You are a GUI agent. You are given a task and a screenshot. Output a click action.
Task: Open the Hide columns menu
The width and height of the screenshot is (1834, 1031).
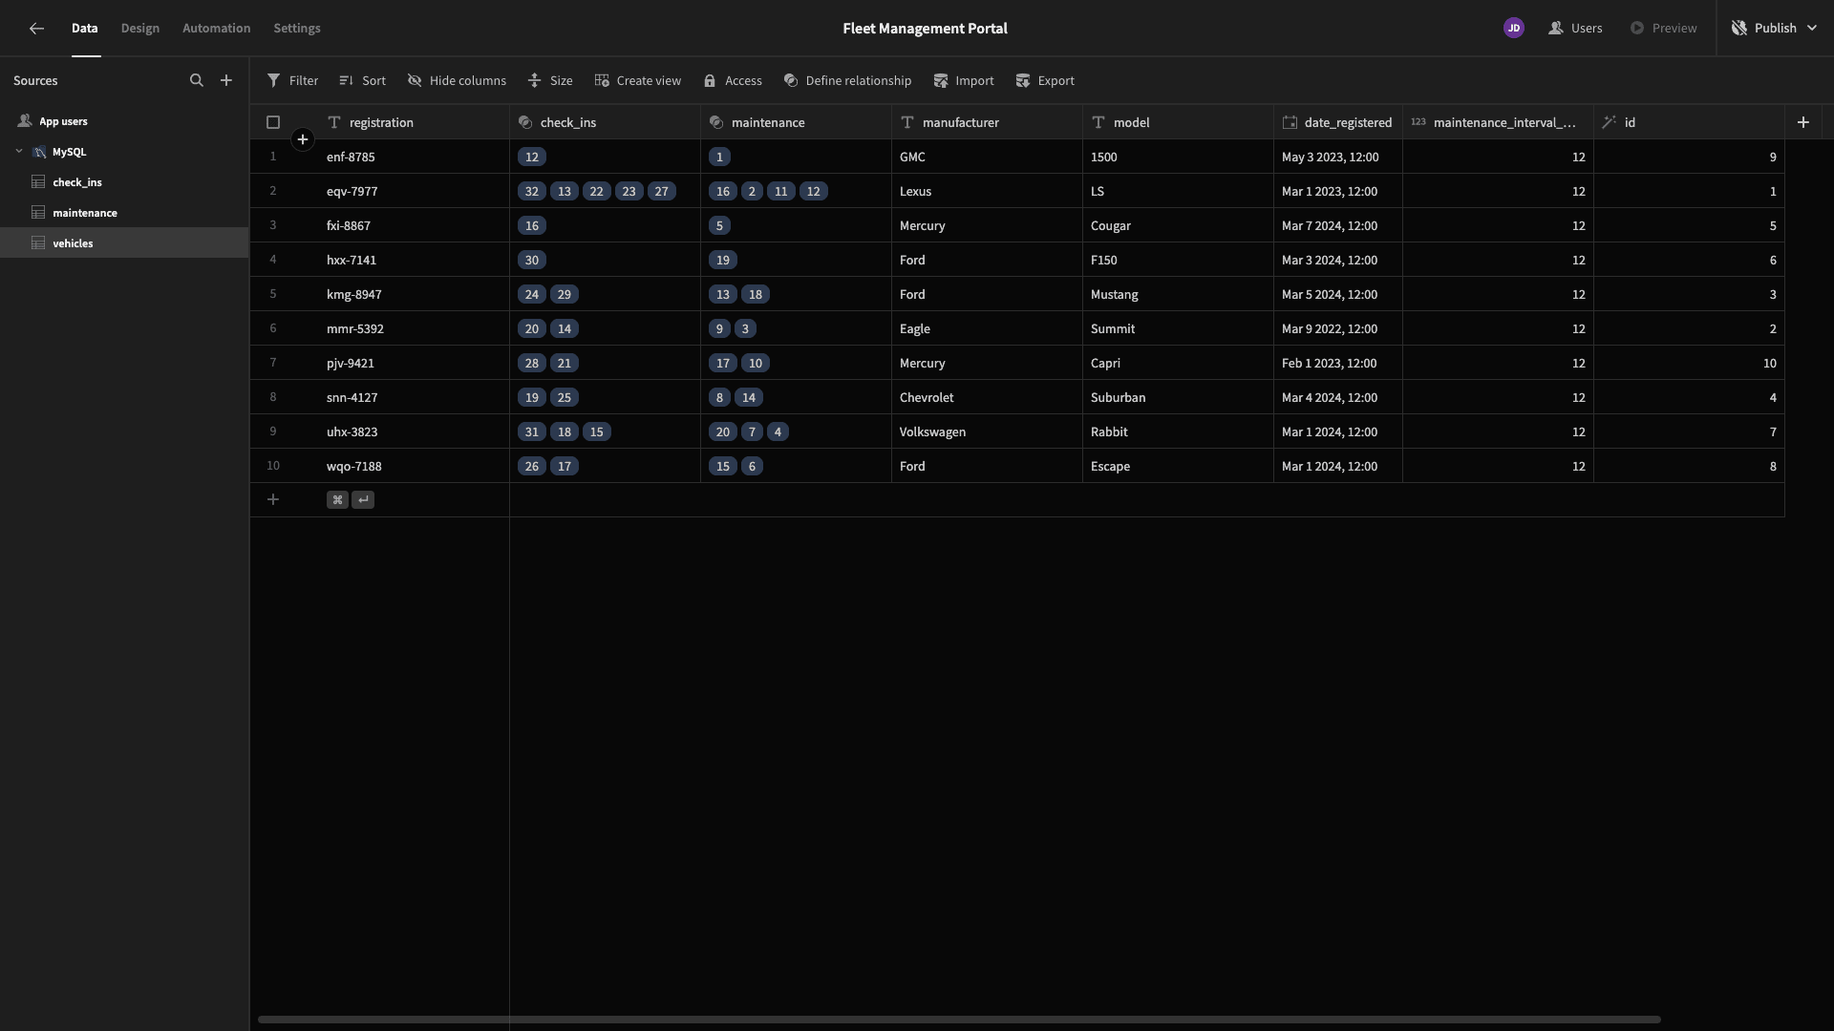click(x=457, y=80)
